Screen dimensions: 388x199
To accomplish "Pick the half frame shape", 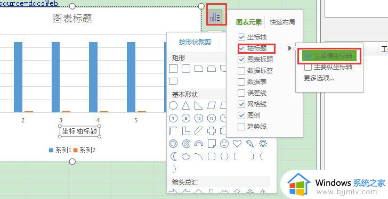I will tap(173, 131).
